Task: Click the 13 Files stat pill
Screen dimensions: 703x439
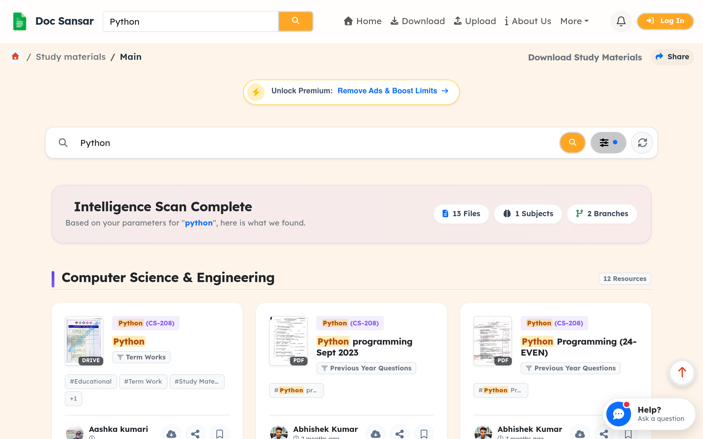Action: [x=461, y=214]
